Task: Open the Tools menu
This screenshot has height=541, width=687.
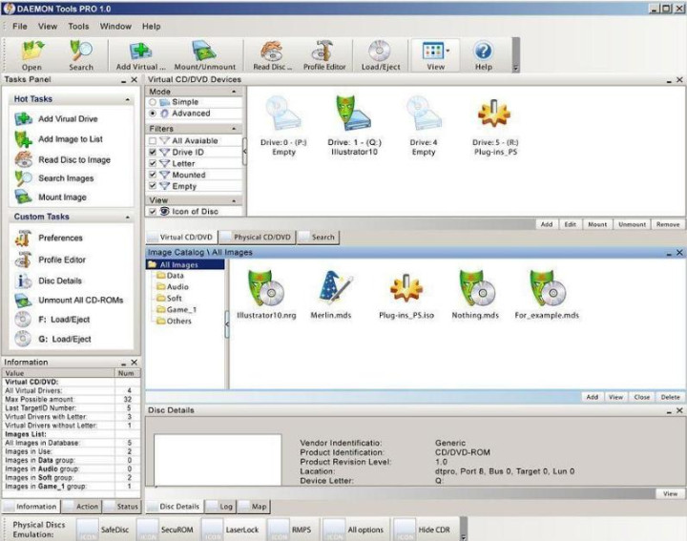Action: click(78, 27)
